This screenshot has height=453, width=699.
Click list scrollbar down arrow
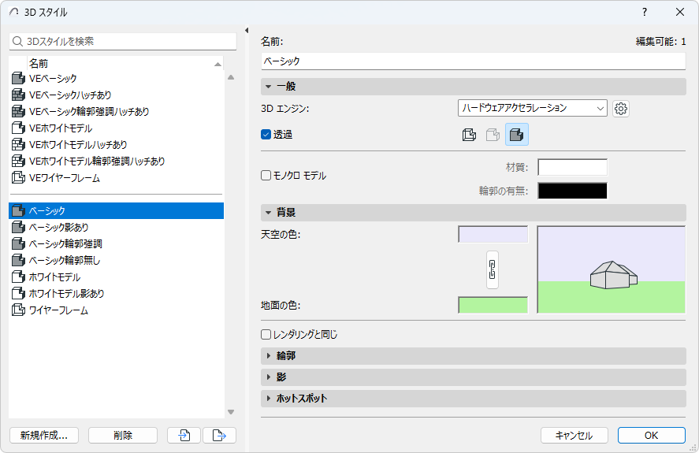231,412
